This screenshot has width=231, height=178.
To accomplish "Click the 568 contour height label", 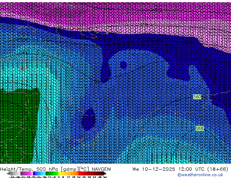I will point(199,129).
